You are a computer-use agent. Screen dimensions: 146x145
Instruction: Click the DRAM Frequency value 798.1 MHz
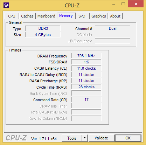(x=86, y=56)
